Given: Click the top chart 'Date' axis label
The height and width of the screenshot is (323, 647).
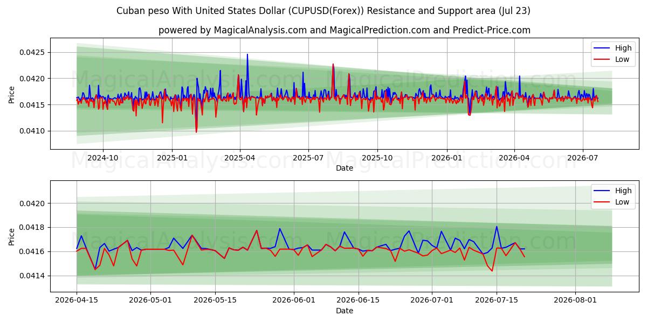Looking at the screenshot, I should coord(345,168).
